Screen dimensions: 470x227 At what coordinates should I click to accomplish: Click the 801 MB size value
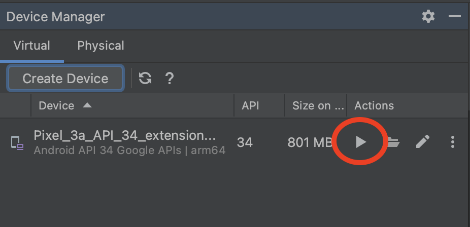click(x=310, y=142)
